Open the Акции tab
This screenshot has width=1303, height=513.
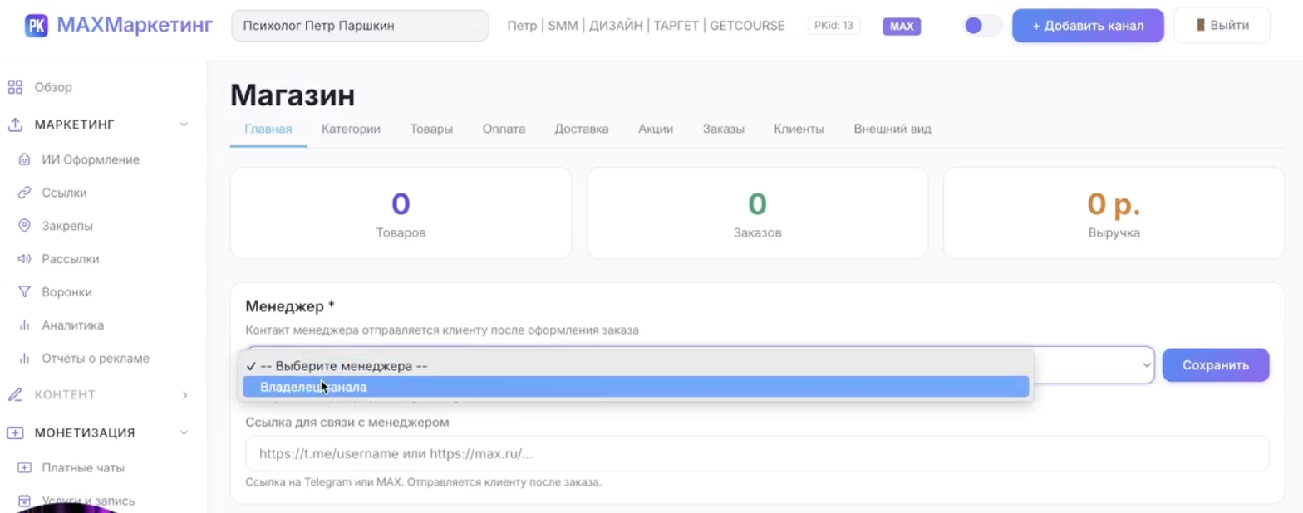point(656,129)
